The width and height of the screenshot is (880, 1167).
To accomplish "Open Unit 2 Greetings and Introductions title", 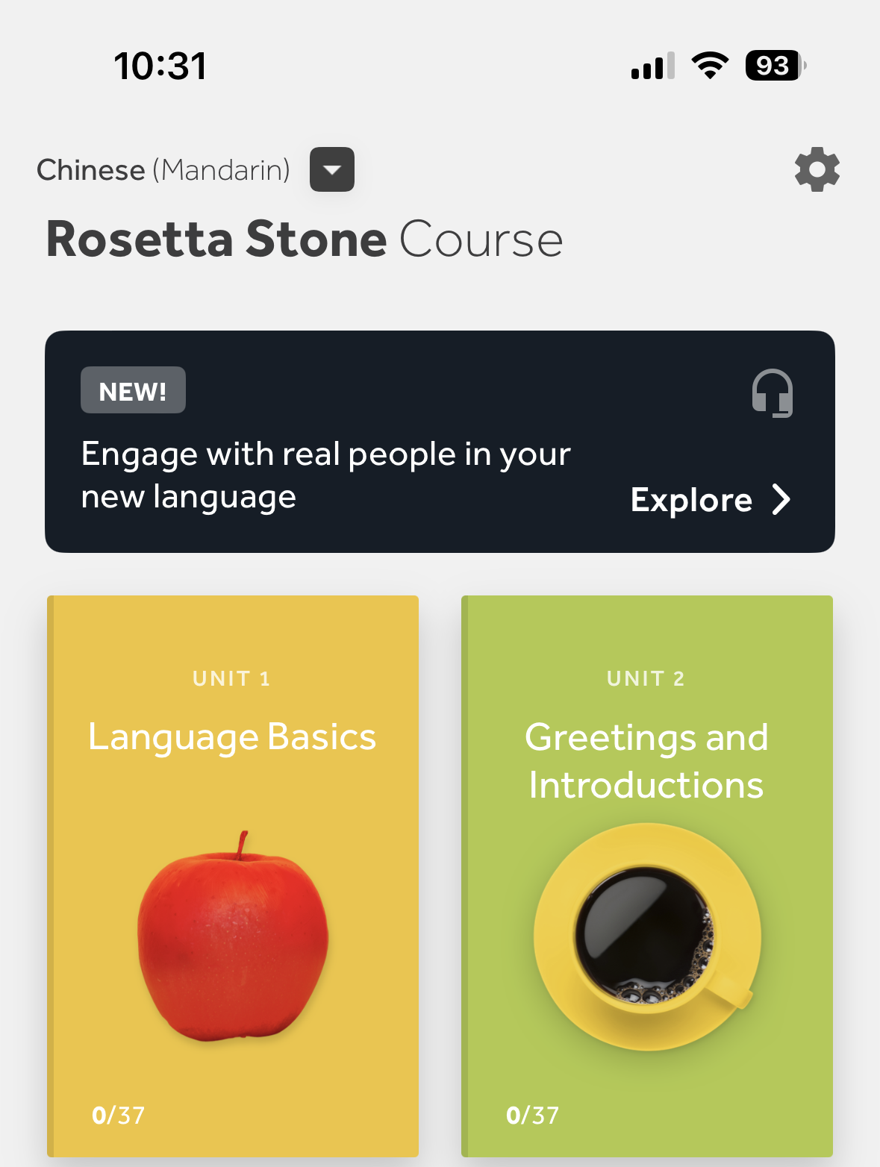I will point(646,761).
